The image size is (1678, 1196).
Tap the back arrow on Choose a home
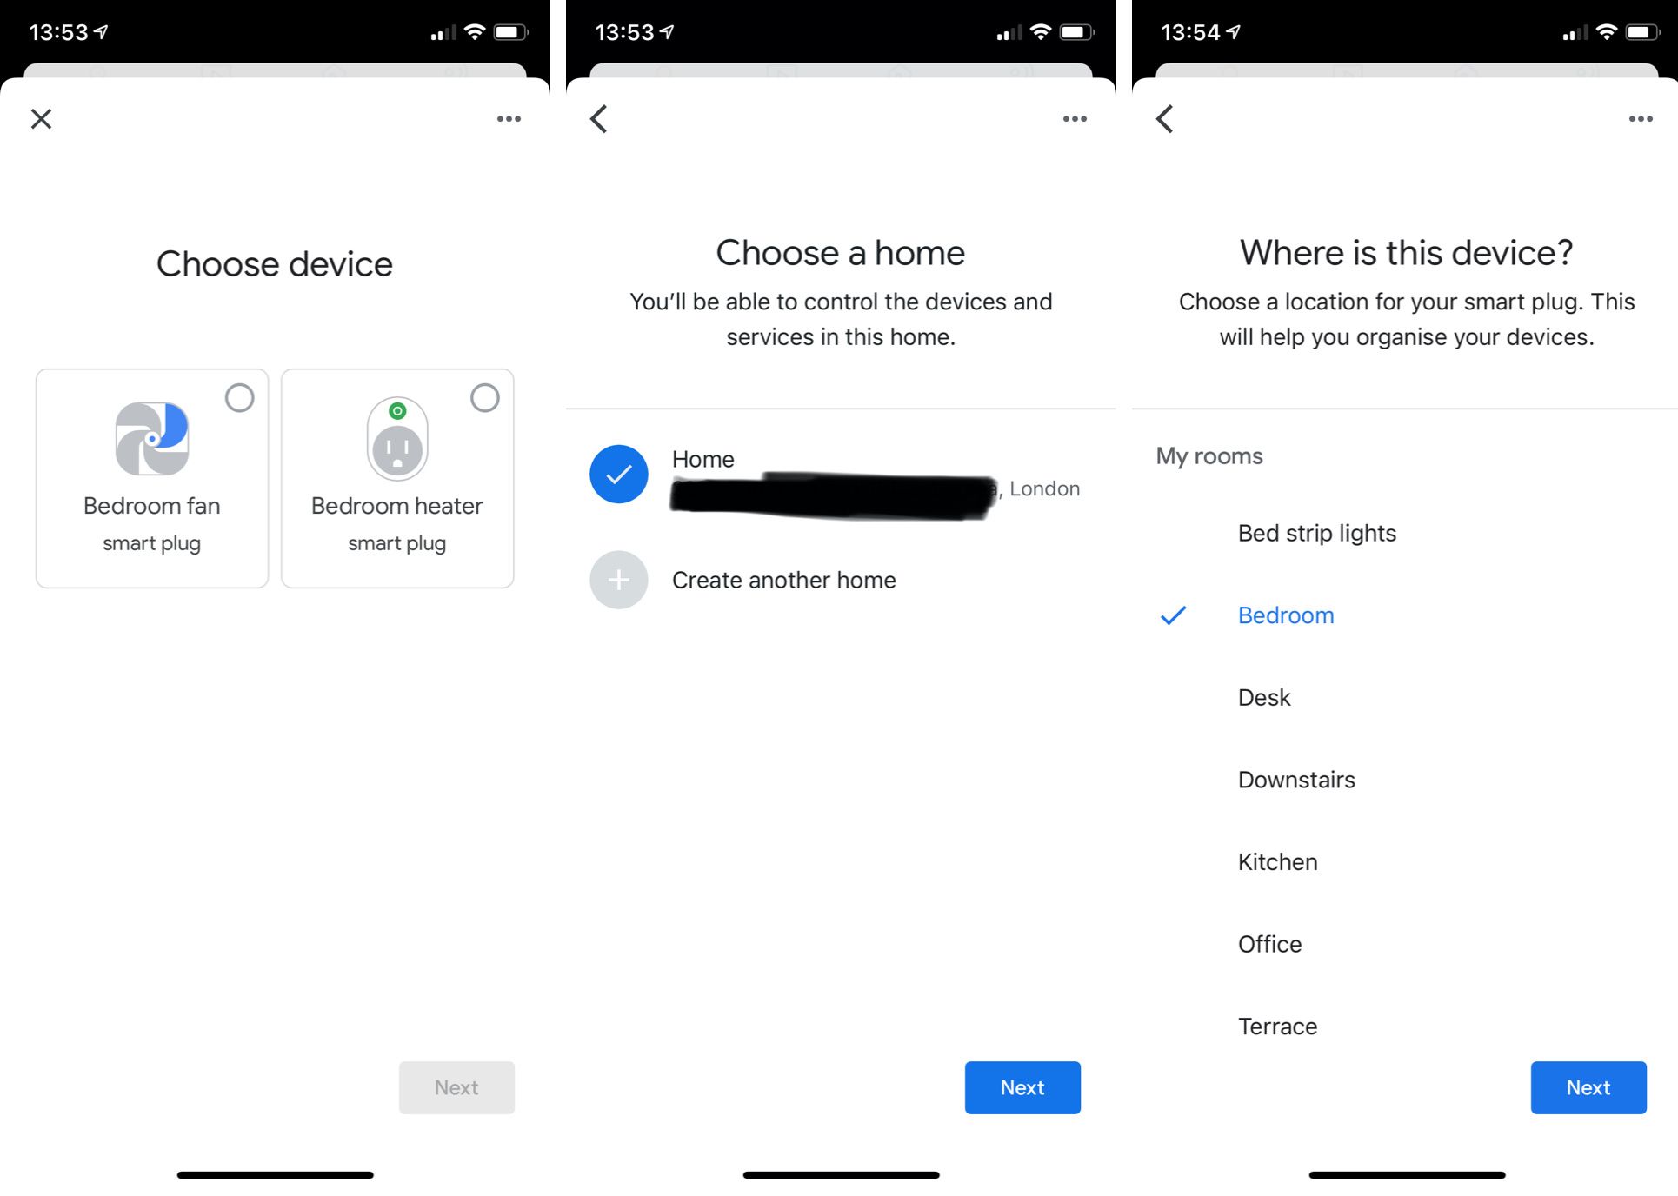601,118
